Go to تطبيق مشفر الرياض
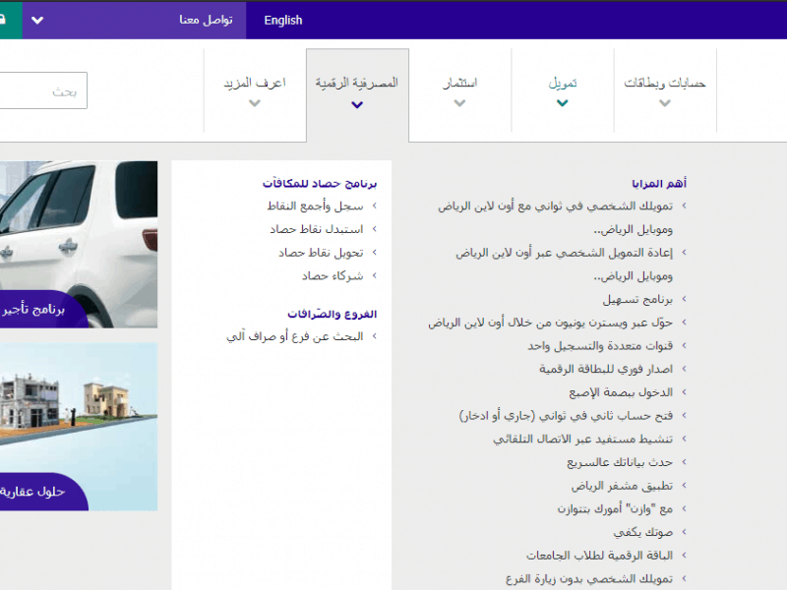787x590 pixels. tap(622, 486)
